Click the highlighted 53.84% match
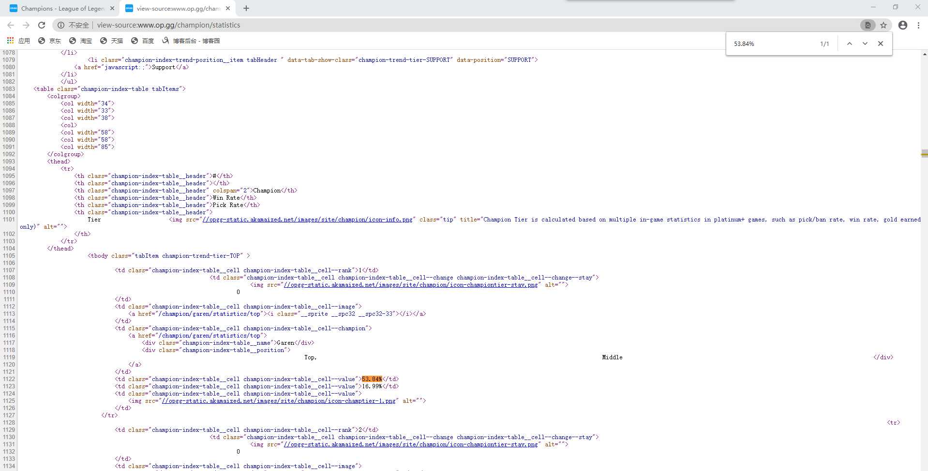 [x=372, y=379]
